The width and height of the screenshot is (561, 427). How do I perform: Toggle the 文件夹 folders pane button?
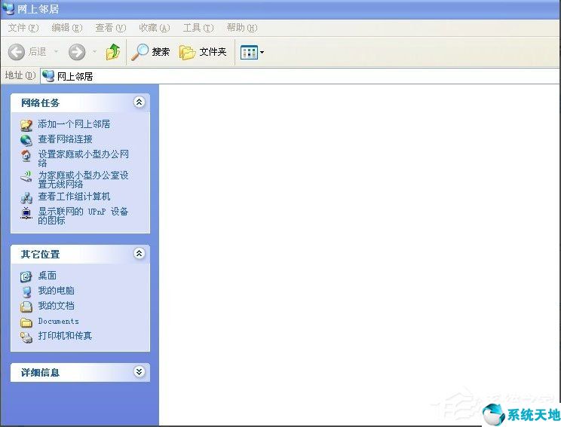tap(203, 52)
